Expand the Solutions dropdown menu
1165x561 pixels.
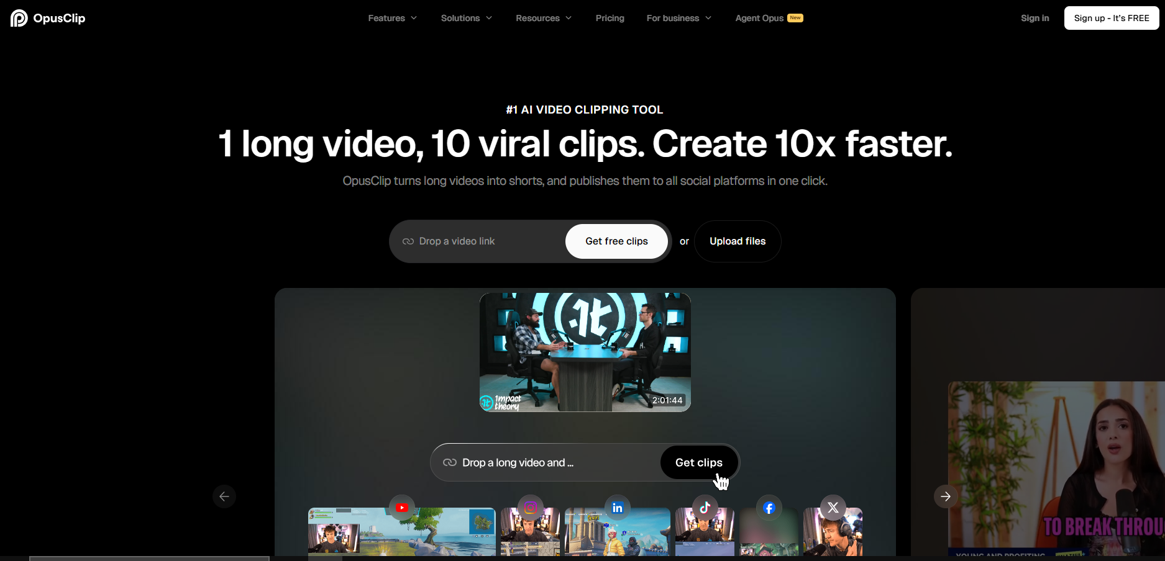[x=467, y=18]
